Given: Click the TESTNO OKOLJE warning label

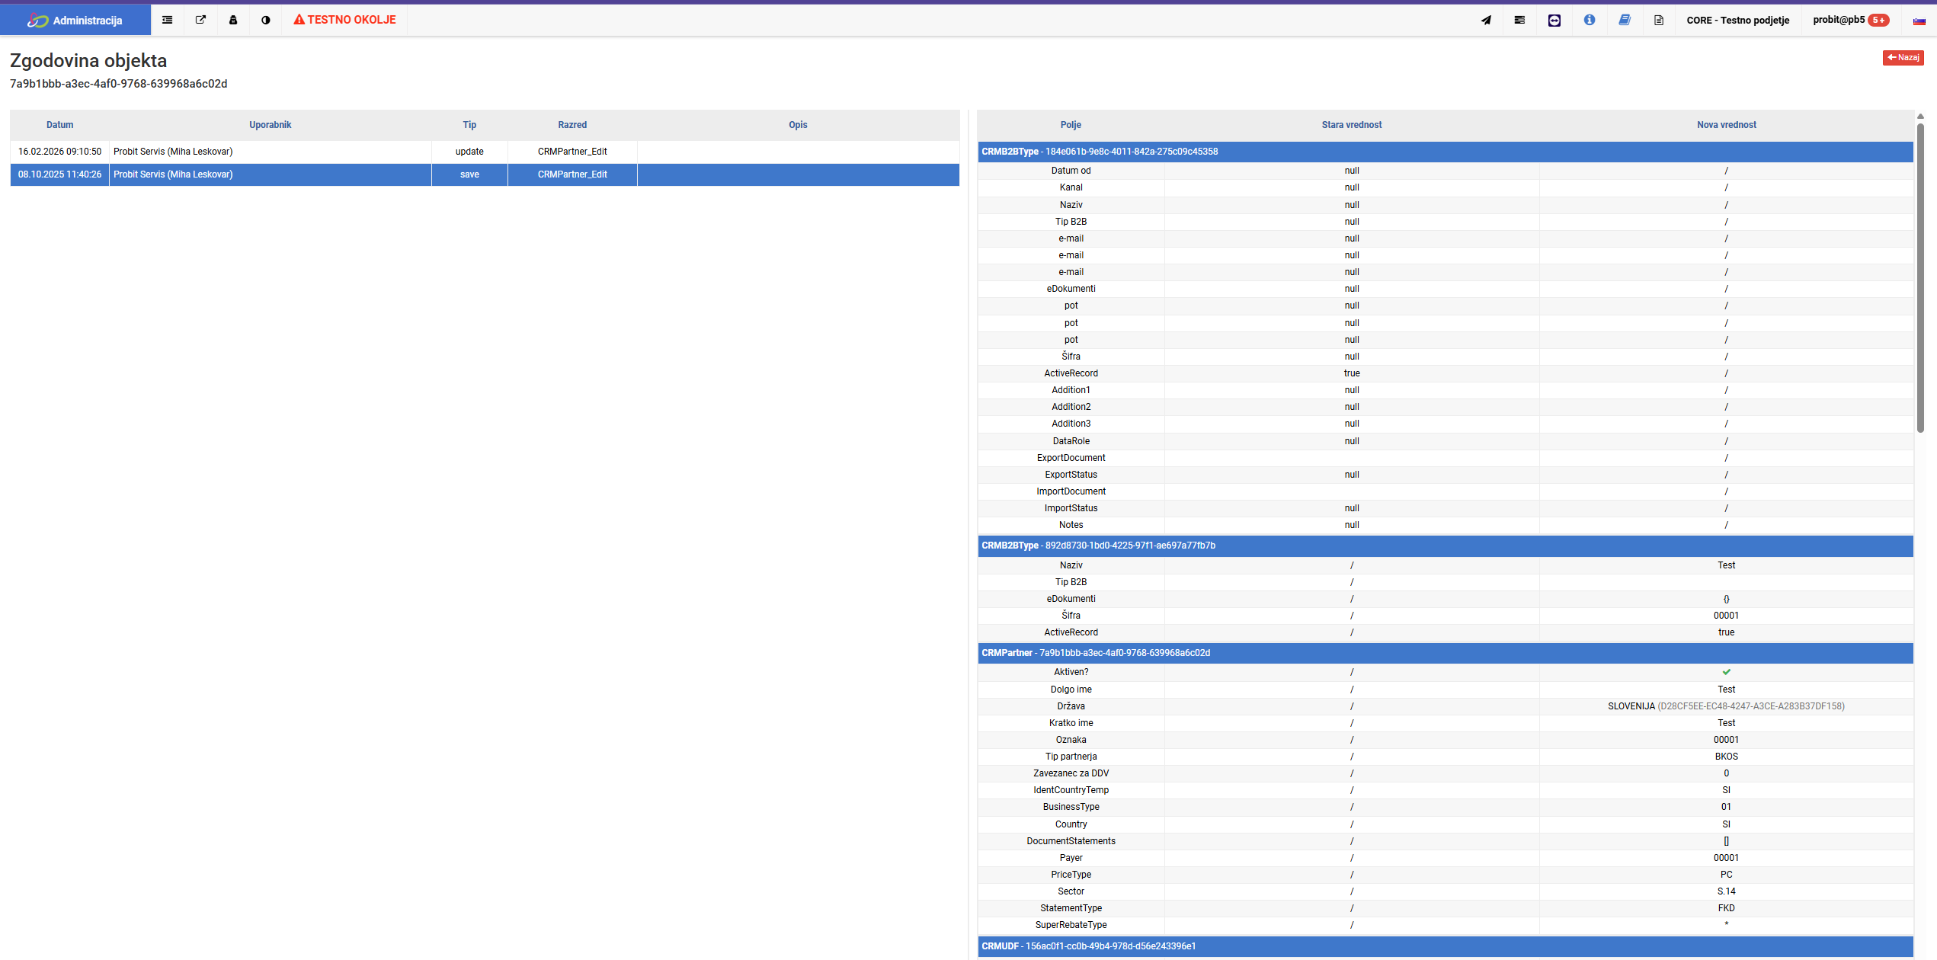Looking at the screenshot, I should click(x=344, y=20).
